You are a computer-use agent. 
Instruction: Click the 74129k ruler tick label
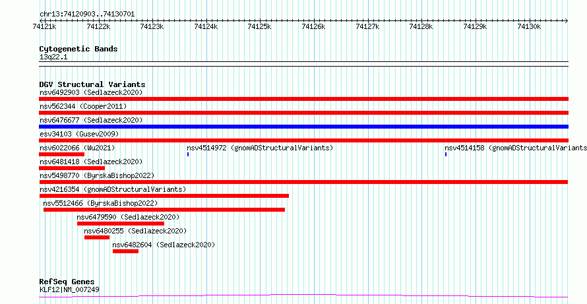[476, 26]
